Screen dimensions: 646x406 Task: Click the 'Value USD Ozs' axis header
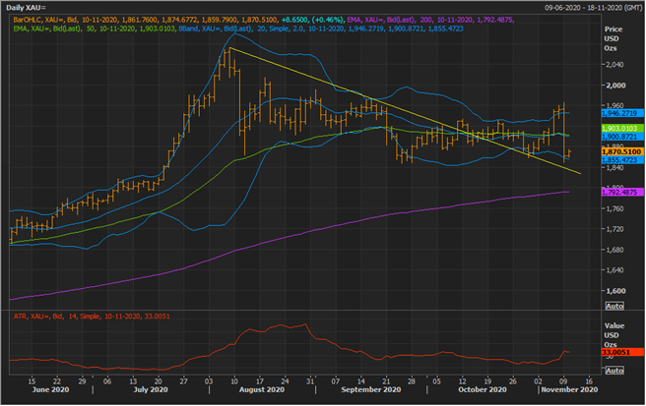[614, 335]
